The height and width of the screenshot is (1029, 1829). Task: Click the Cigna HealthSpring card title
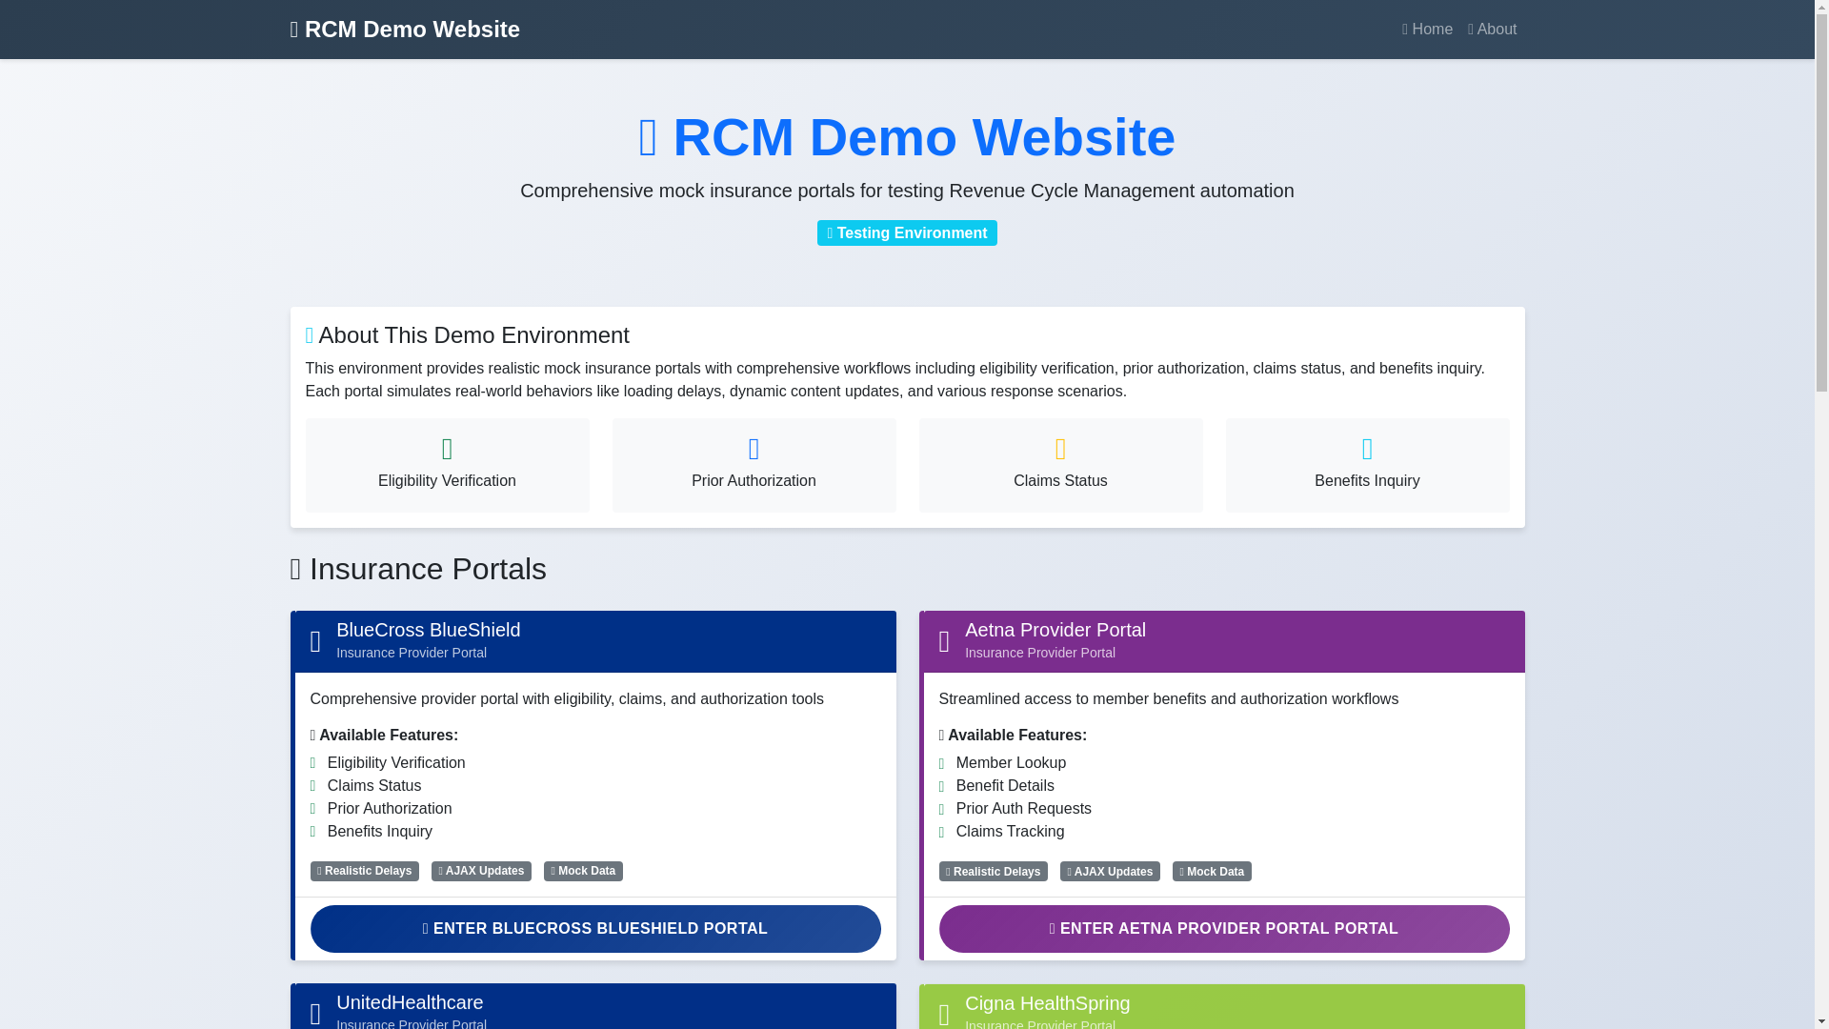coord(1047,1003)
